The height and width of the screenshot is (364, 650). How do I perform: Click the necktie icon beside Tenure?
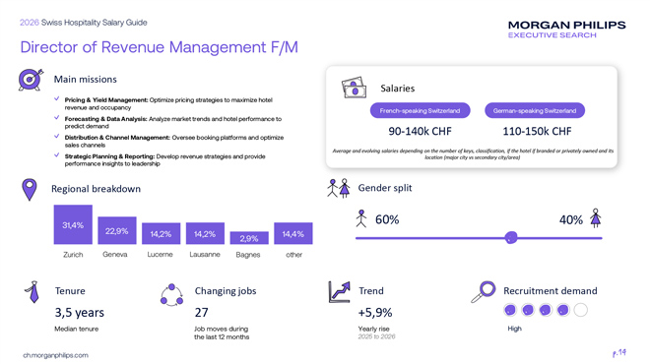point(32,292)
